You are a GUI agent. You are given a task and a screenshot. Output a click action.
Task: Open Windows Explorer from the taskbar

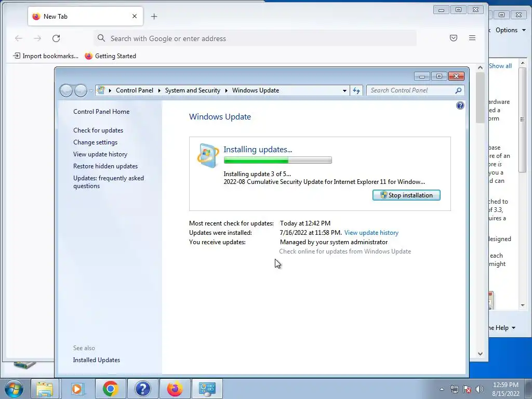(45, 389)
